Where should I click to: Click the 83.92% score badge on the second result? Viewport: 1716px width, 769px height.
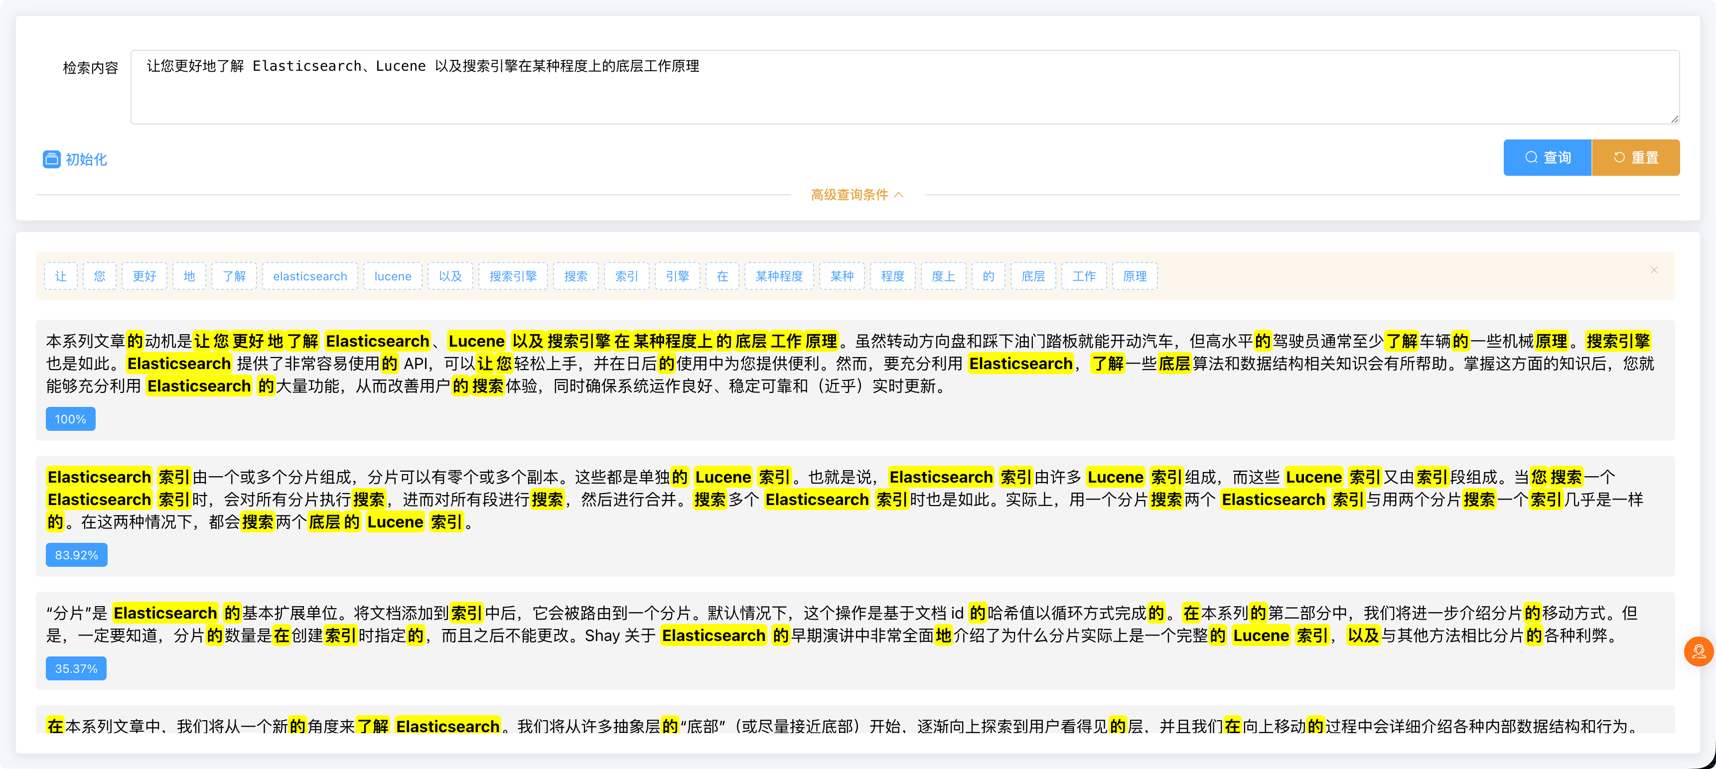click(76, 555)
